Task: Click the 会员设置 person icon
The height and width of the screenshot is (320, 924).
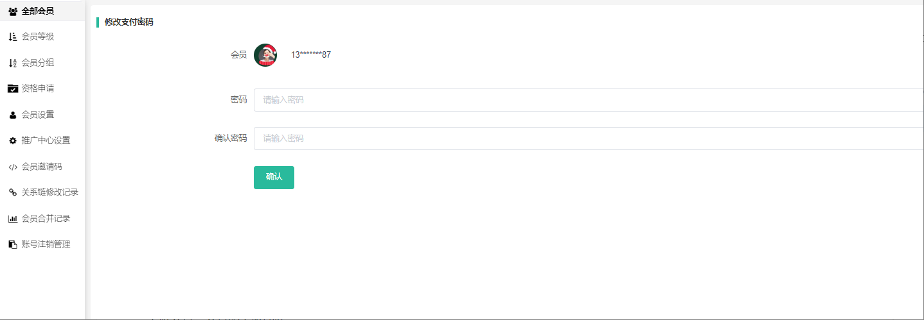Action: [x=13, y=115]
